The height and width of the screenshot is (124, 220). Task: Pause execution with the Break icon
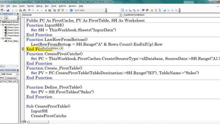pyautogui.click(x=42, y=10)
